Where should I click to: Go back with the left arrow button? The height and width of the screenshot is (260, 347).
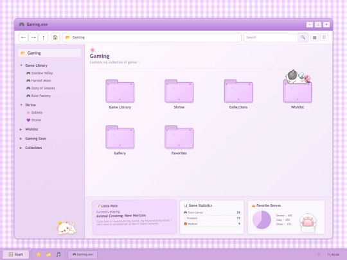23,37
